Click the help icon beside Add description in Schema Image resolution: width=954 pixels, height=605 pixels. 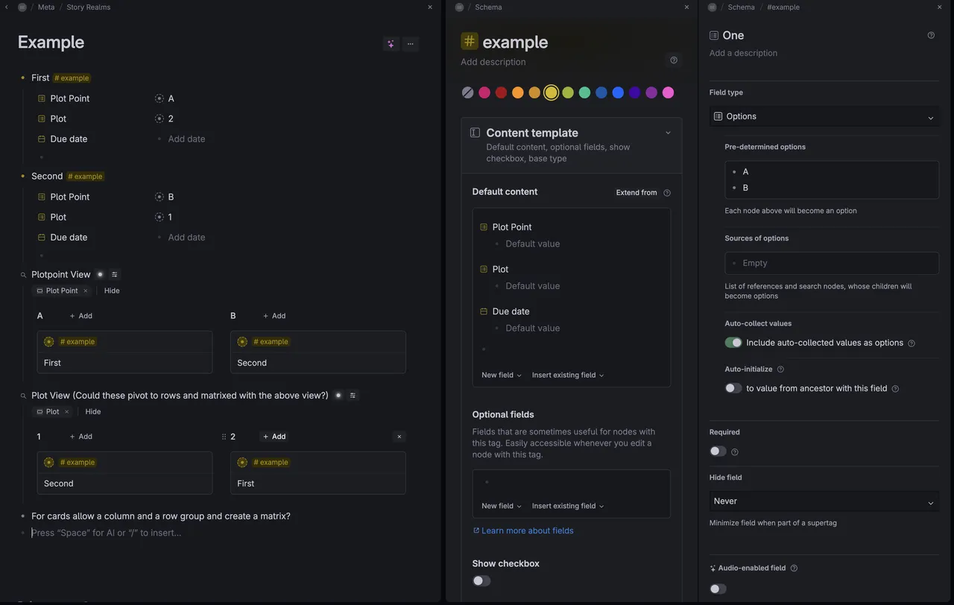pos(674,60)
